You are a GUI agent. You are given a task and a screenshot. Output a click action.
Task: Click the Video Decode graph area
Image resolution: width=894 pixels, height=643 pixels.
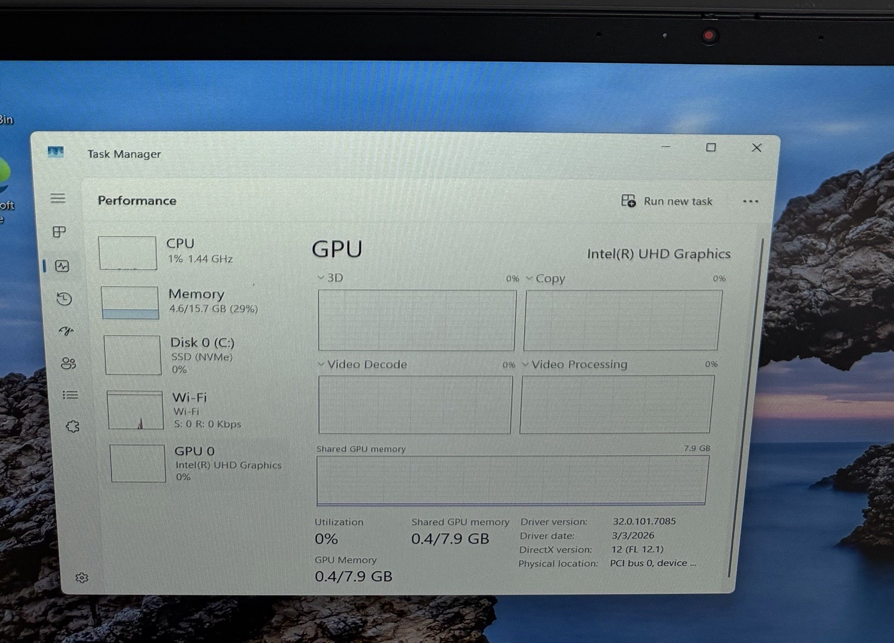415,405
